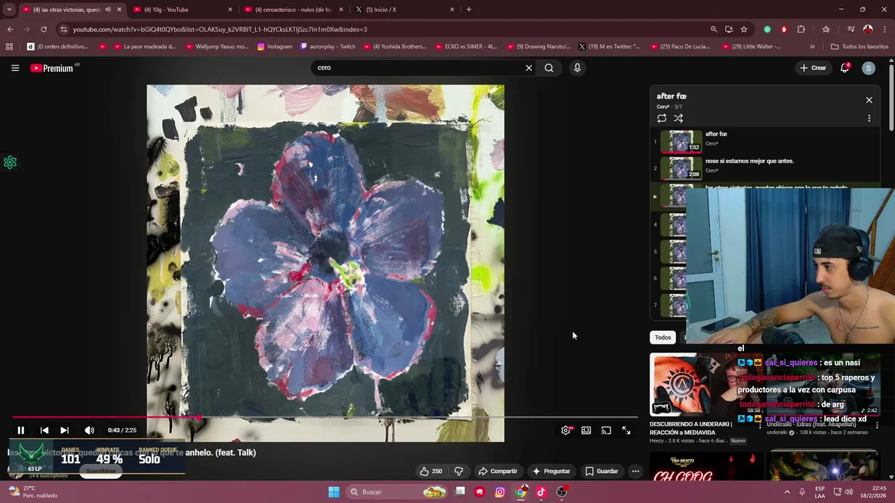The image size is (895, 503).
Task: Open media controls in Chrome toolbar
Action: click(x=851, y=29)
